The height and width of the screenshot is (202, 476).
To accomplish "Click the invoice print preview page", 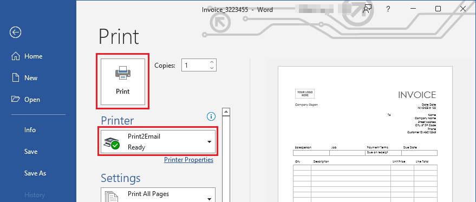I will tap(365, 134).
